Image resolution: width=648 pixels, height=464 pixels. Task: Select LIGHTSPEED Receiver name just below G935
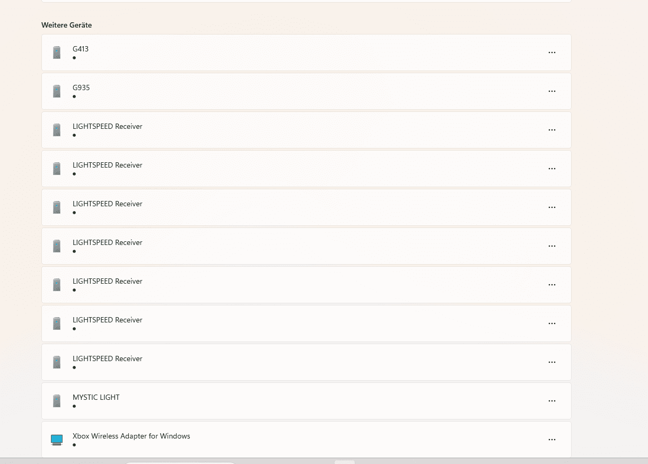pyautogui.click(x=108, y=126)
